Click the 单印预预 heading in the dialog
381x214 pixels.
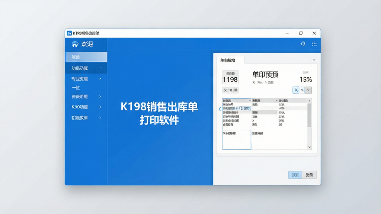[x=265, y=74]
